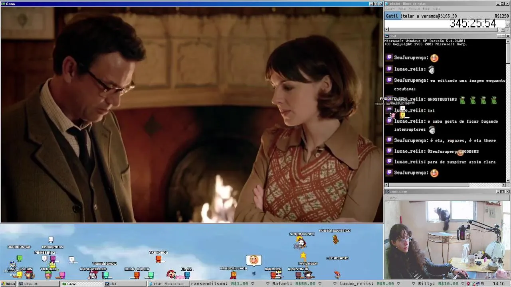This screenshot has height=287, width=511.
Task: Click the red shield tray icon
Action: 468,284
